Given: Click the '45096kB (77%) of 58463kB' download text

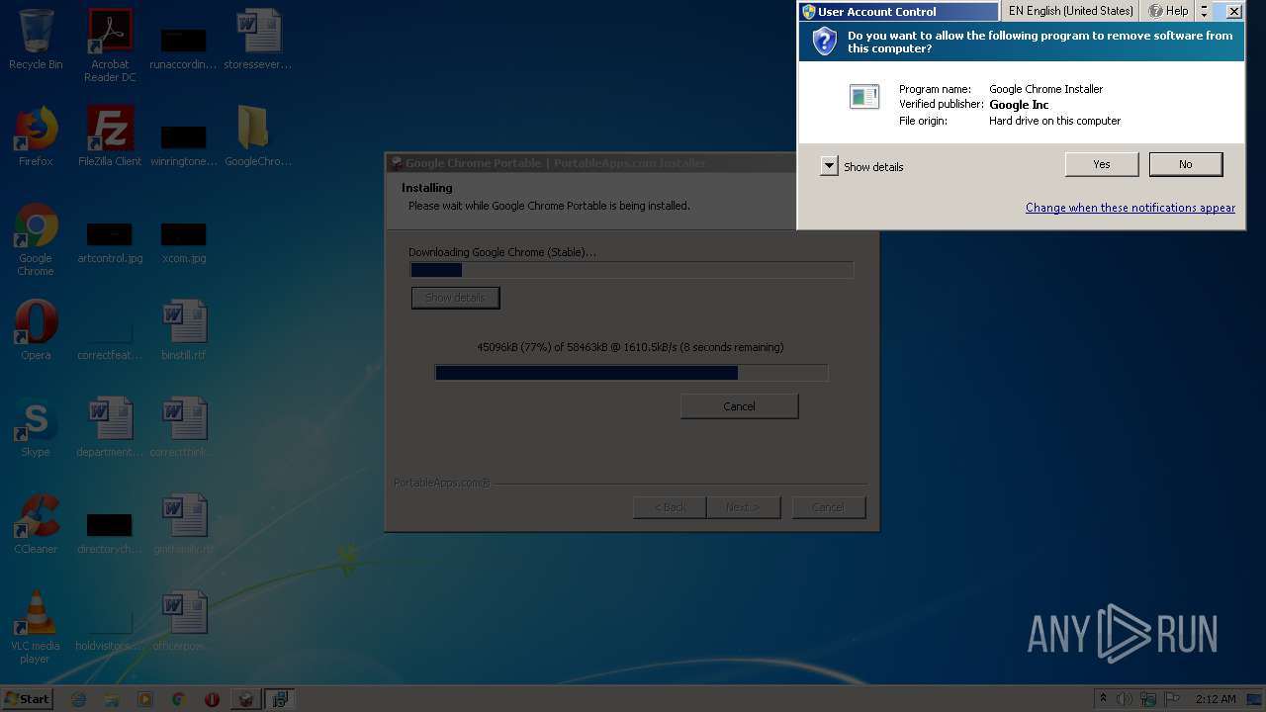Looking at the screenshot, I should tap(630, 347).
